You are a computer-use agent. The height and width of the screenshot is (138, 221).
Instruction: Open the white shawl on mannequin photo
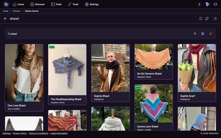pyautogui.click(x=110, y=119)
